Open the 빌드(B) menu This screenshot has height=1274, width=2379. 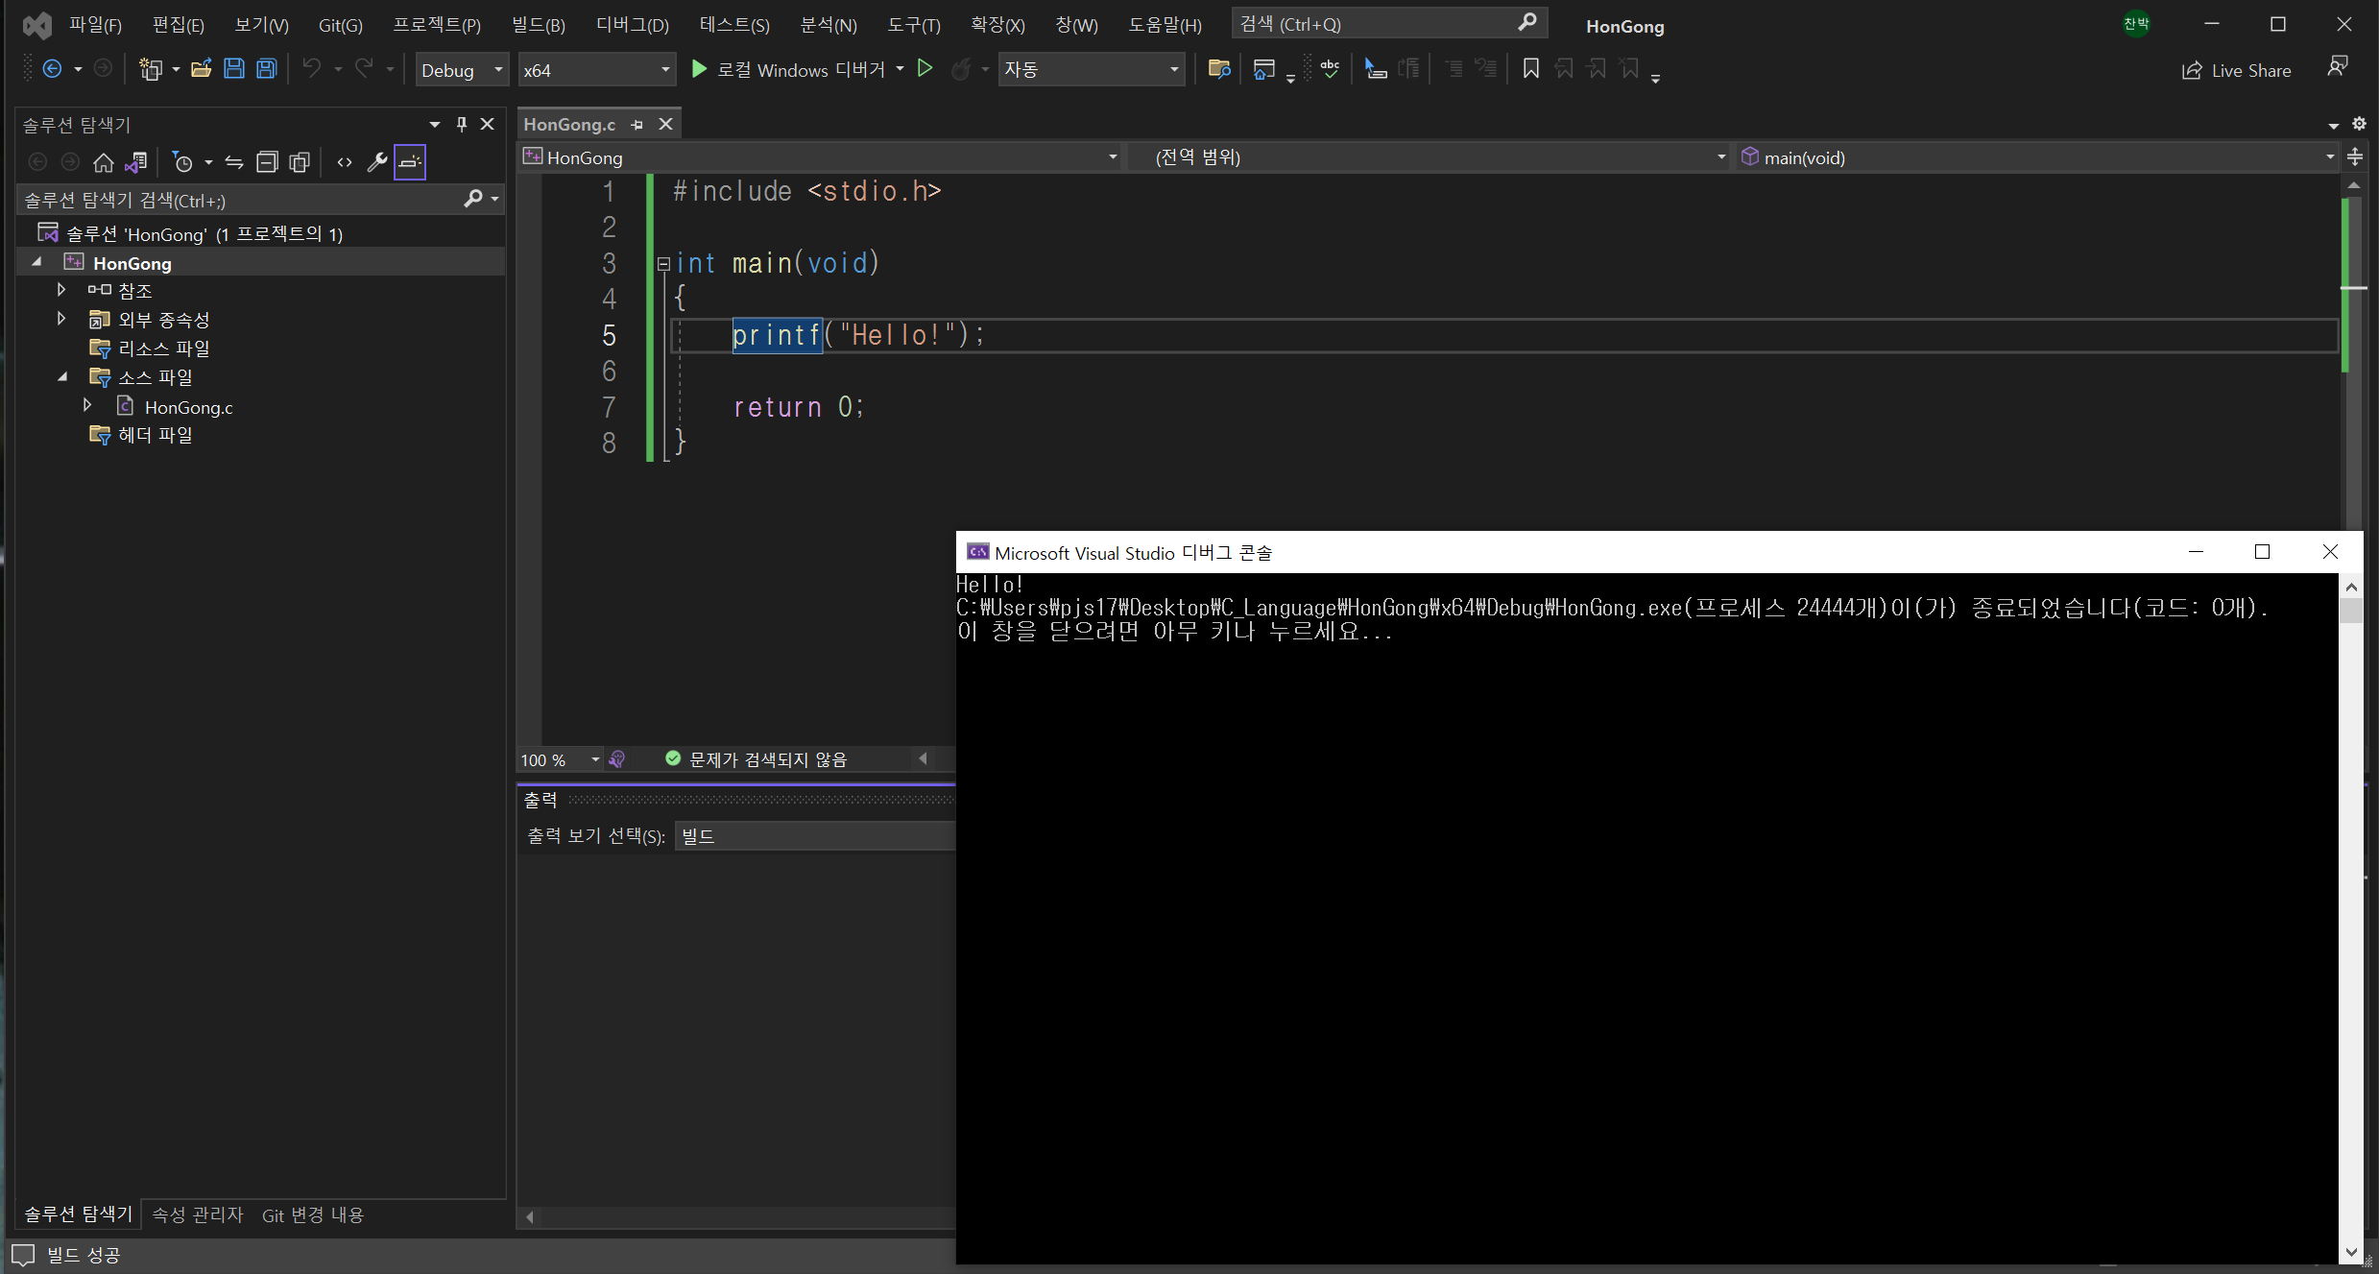538,25
